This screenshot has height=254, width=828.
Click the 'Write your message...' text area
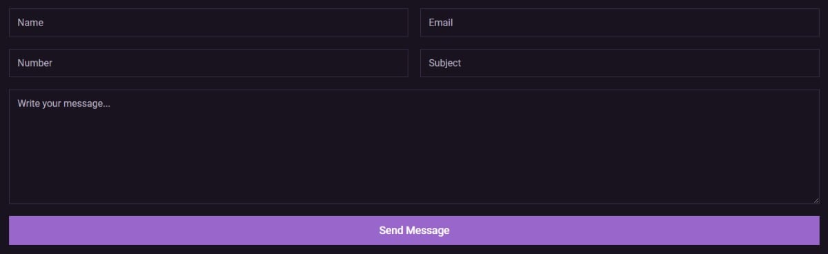pos(414,147)
